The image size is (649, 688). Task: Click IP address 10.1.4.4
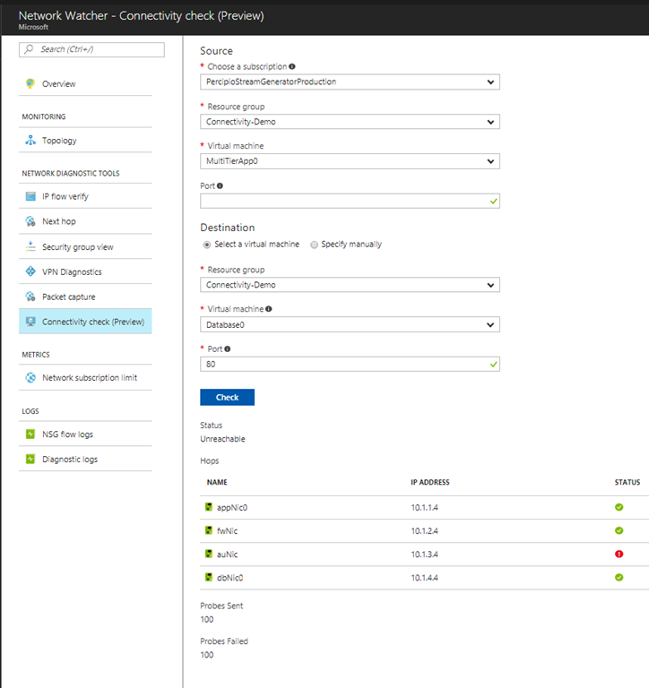424,578
